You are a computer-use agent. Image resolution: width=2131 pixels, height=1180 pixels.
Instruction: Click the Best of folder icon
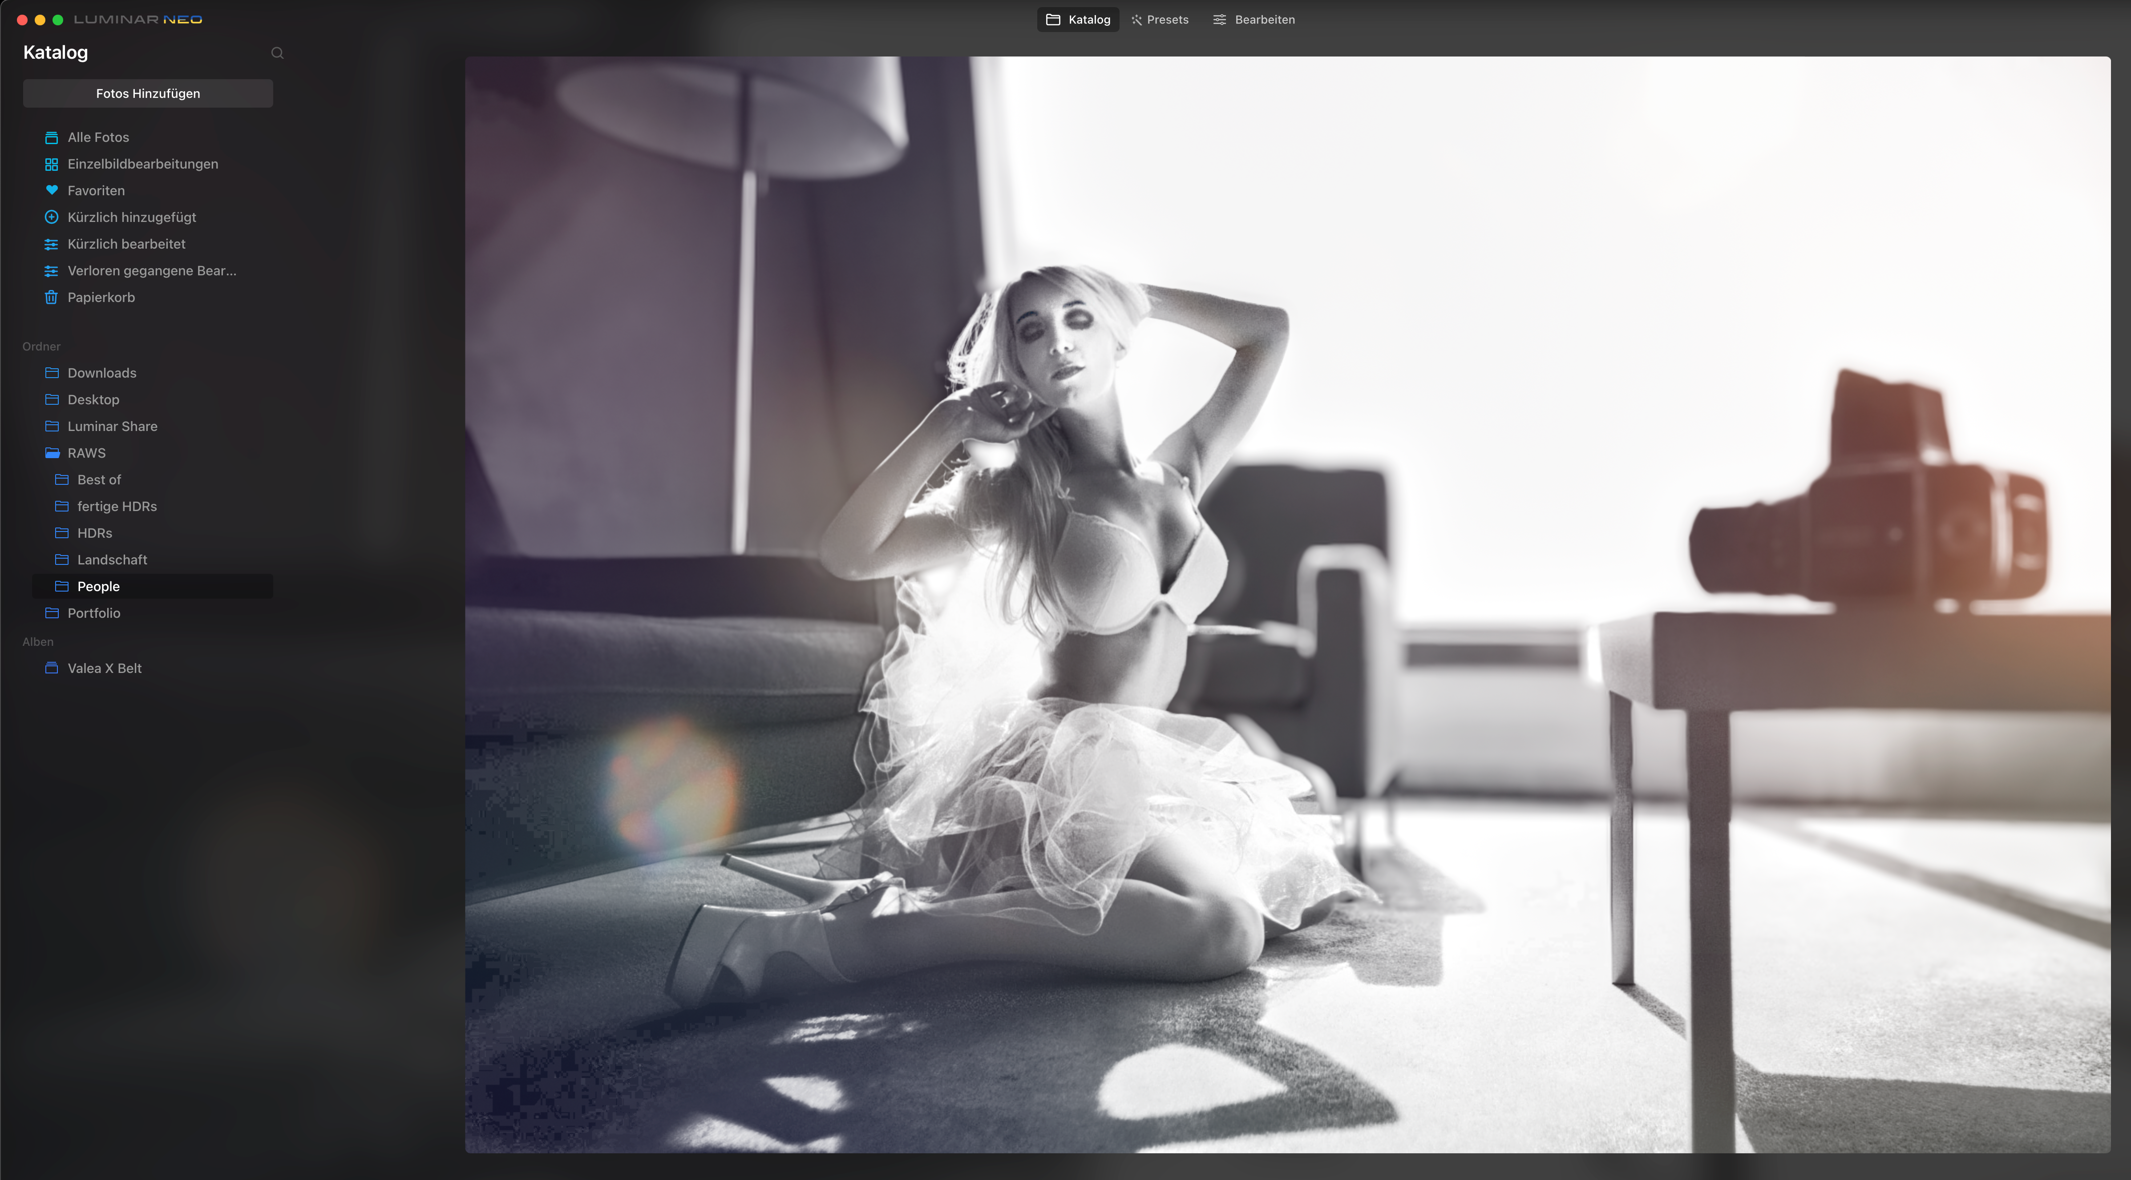point(62,479)
